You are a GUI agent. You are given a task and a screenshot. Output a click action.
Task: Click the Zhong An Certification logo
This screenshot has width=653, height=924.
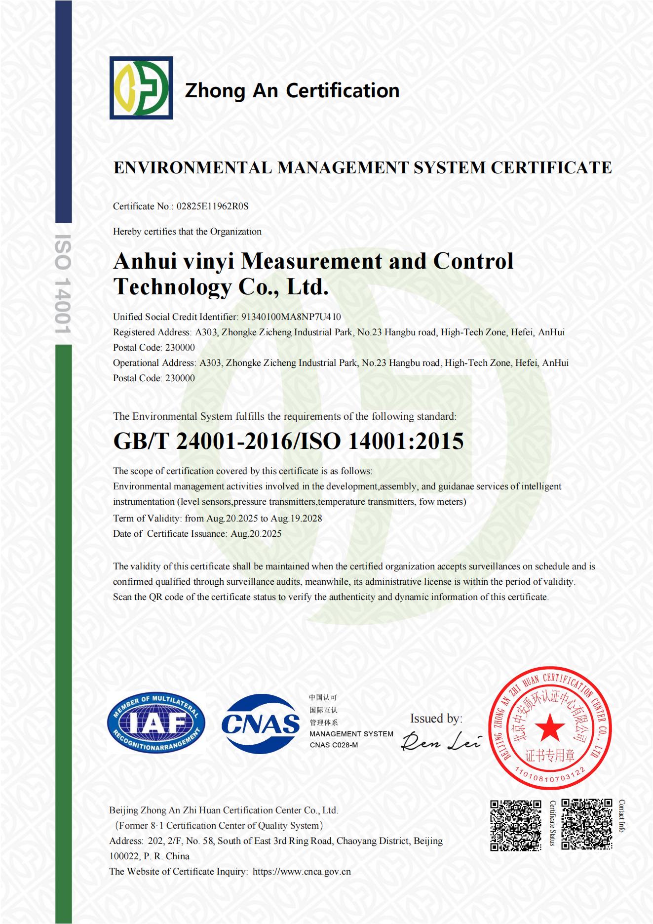coord(141,88)
